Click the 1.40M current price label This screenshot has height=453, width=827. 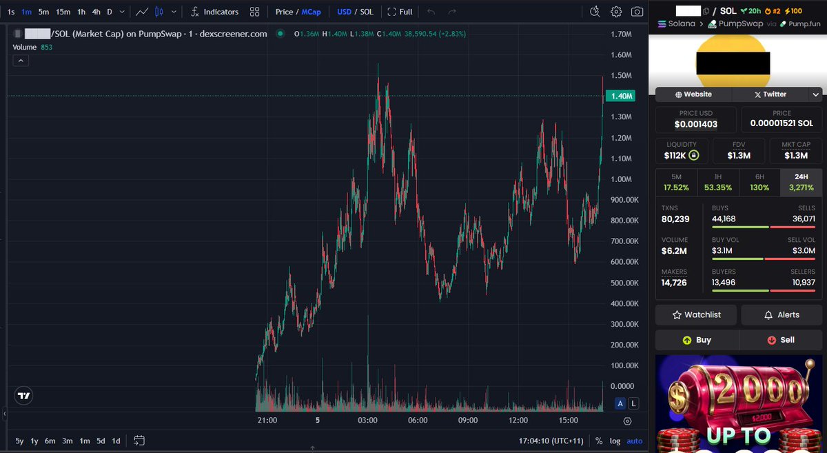pos(622,96)
